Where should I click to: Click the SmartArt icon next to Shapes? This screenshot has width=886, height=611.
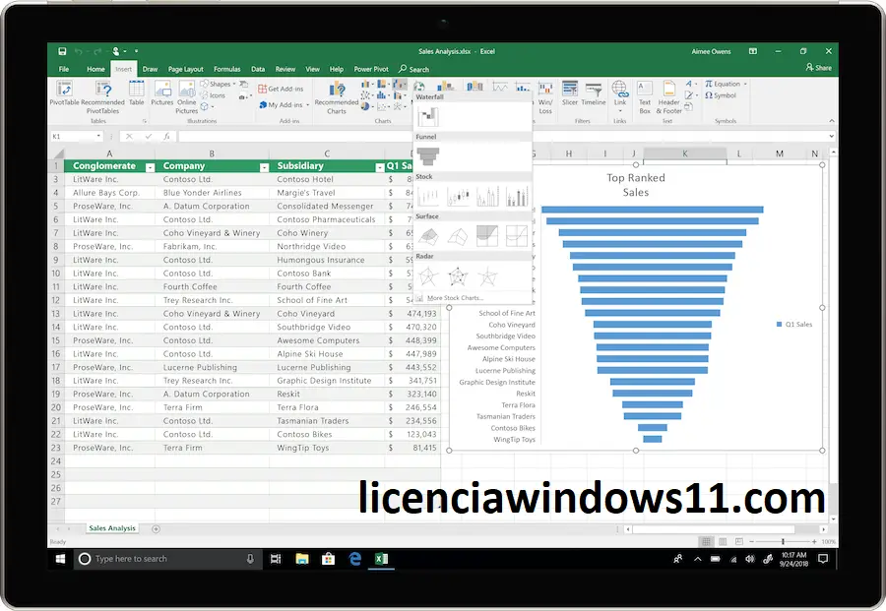click(x=243, y=85)
